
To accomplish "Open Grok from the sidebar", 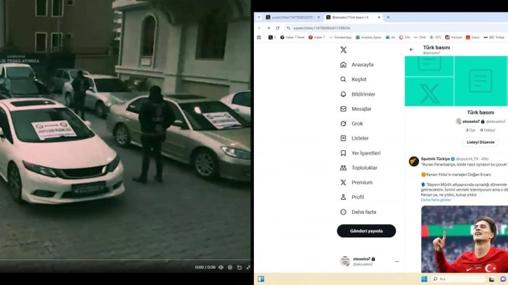I will tap(356, 124).
